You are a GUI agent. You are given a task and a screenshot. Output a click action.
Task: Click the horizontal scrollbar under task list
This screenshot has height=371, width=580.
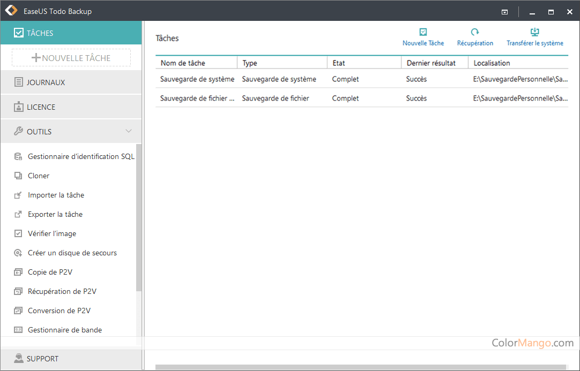(361, 367)
